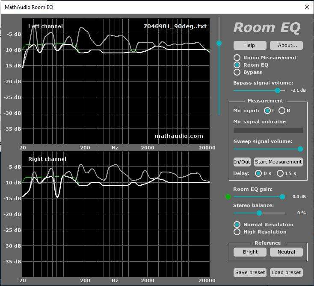Open the In/Out settings button
Image resolution: width=314 pixels, height=286 pixels.
point(242,162)
